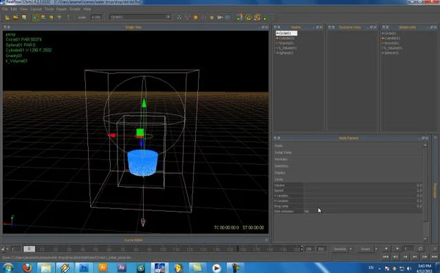Open the Simulate button dropdown arrow
440x273 pixels.
pyautogui.click(x=351, y=249)
